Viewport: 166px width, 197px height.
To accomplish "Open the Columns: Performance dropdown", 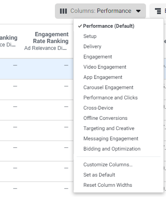I will click(x=100, y=11).
